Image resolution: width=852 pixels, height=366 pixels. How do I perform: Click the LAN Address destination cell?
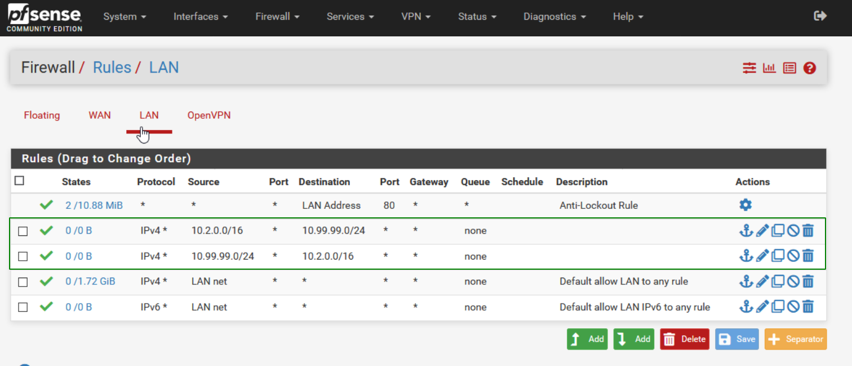click(331, 205)
